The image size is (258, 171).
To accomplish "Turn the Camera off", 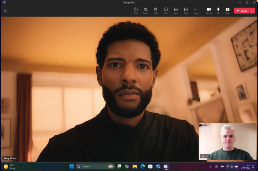I will click(209, 11).
